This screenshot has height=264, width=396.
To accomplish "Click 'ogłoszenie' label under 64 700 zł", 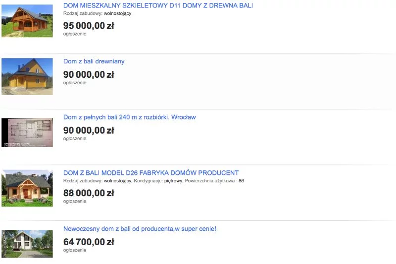I will click(x=75, y=250).
